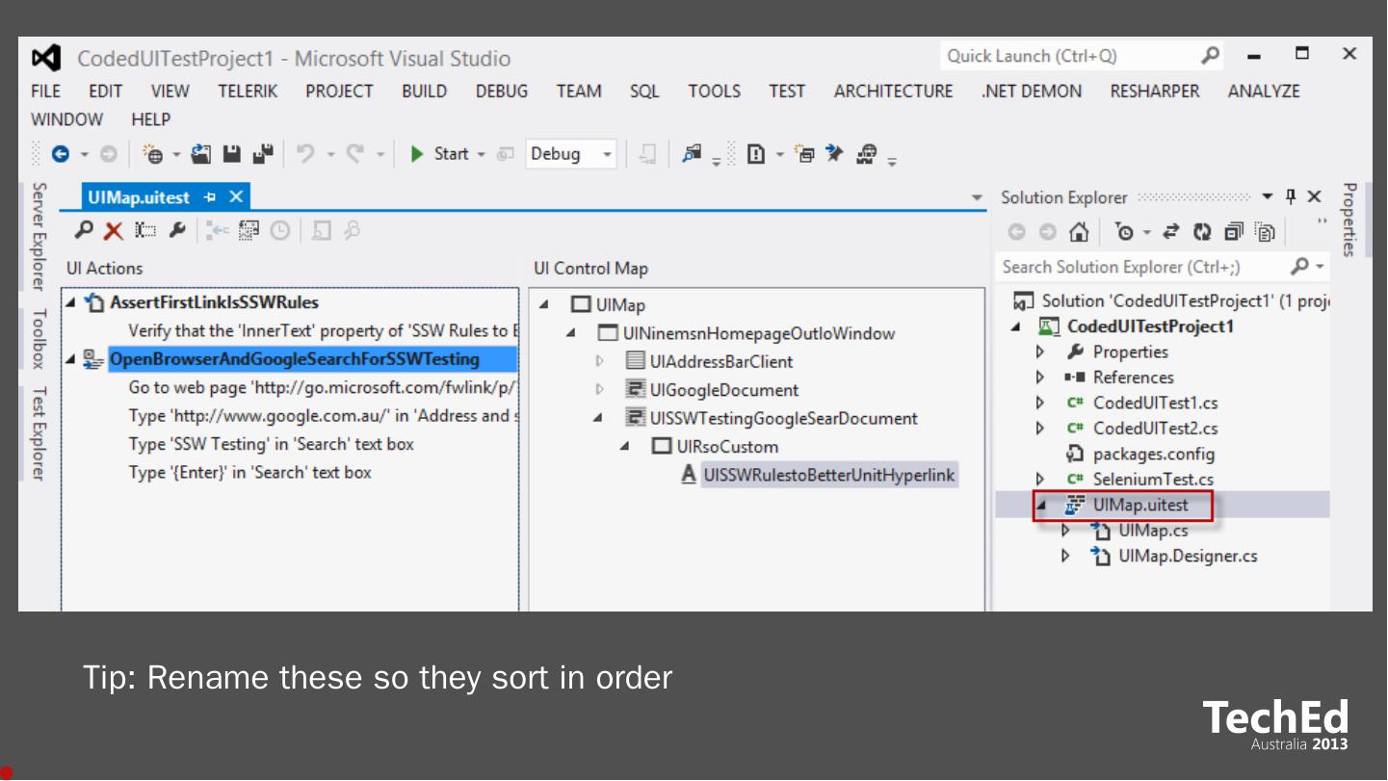Open the Debug configuration dropdown
The image size is (1388, 781).
click(607, 154)
